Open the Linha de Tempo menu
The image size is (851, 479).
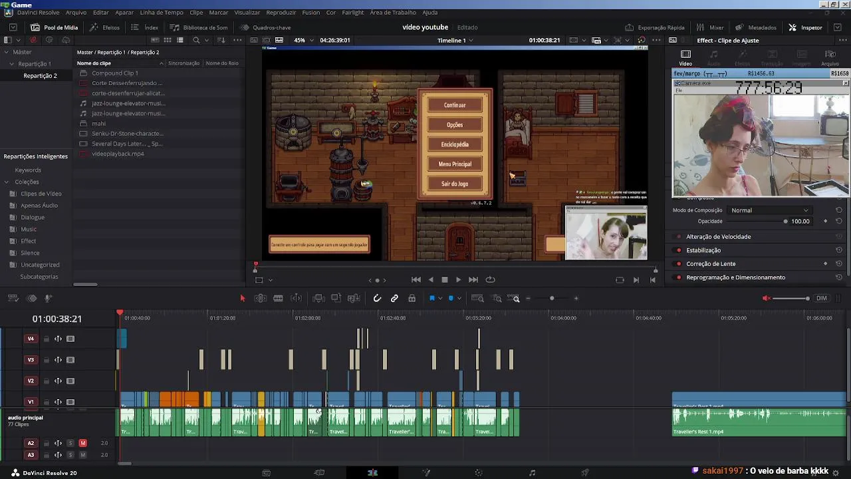pyautogui.click(x=162, y=13)
